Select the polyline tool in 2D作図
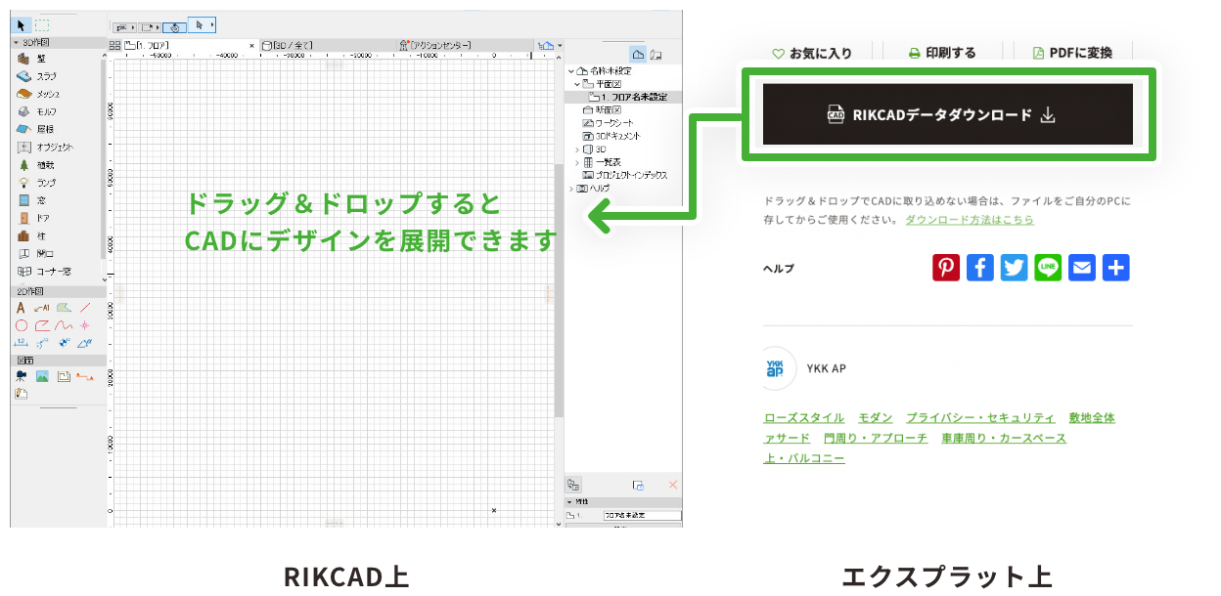 (x=42, y=325)
